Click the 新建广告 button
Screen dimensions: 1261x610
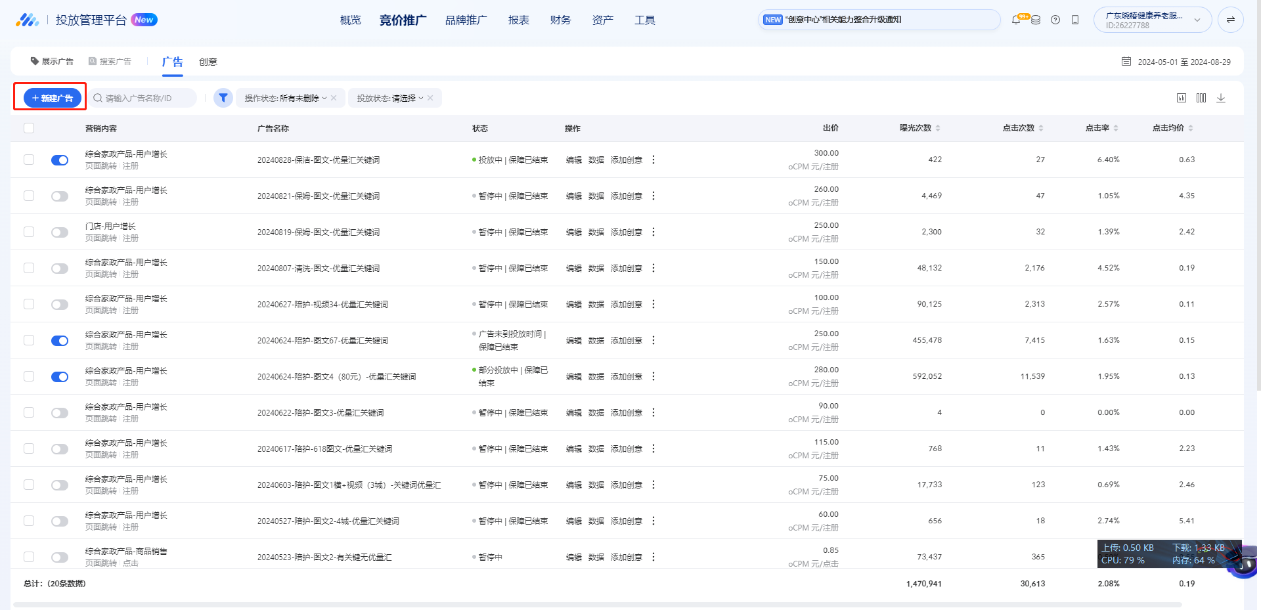(x=53, y=98)
